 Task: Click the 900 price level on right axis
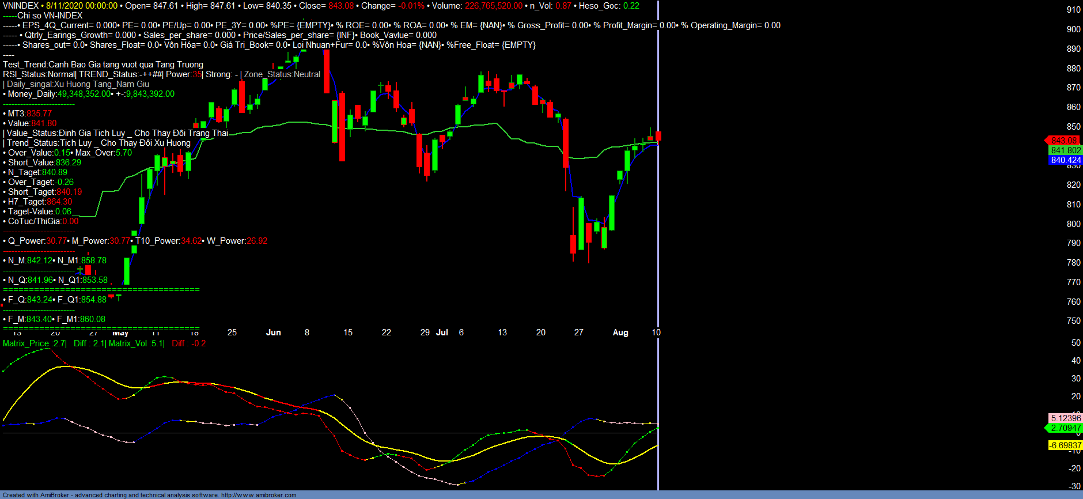click(x=1073, y=29)
